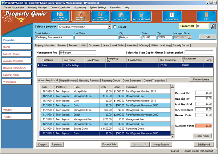Click the Property Genie logo

click(x=25, y=16)
